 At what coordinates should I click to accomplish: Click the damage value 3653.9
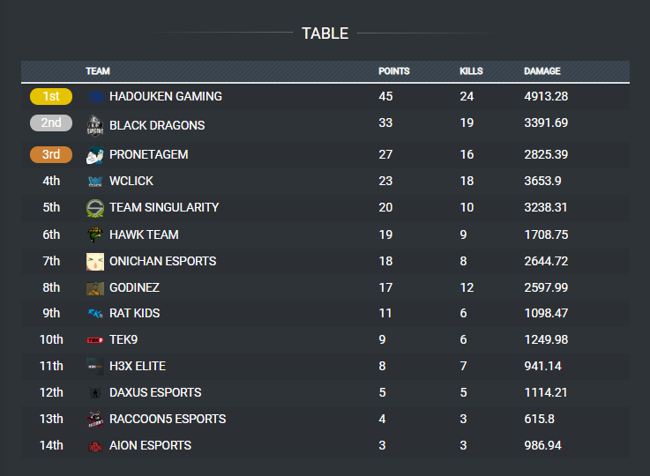point(542,181)
